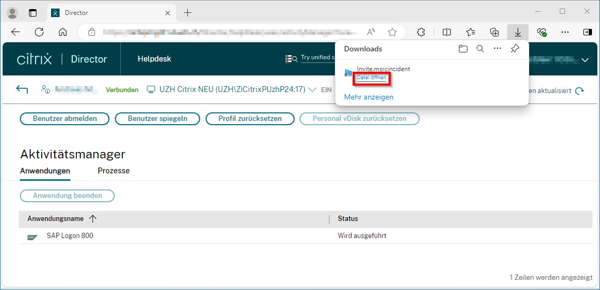Click the split screen icon in toolbar

[x=447, y=32]
